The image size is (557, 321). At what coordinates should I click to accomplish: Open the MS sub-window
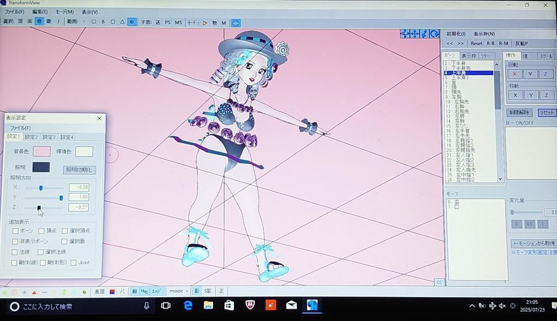point(178,22)
